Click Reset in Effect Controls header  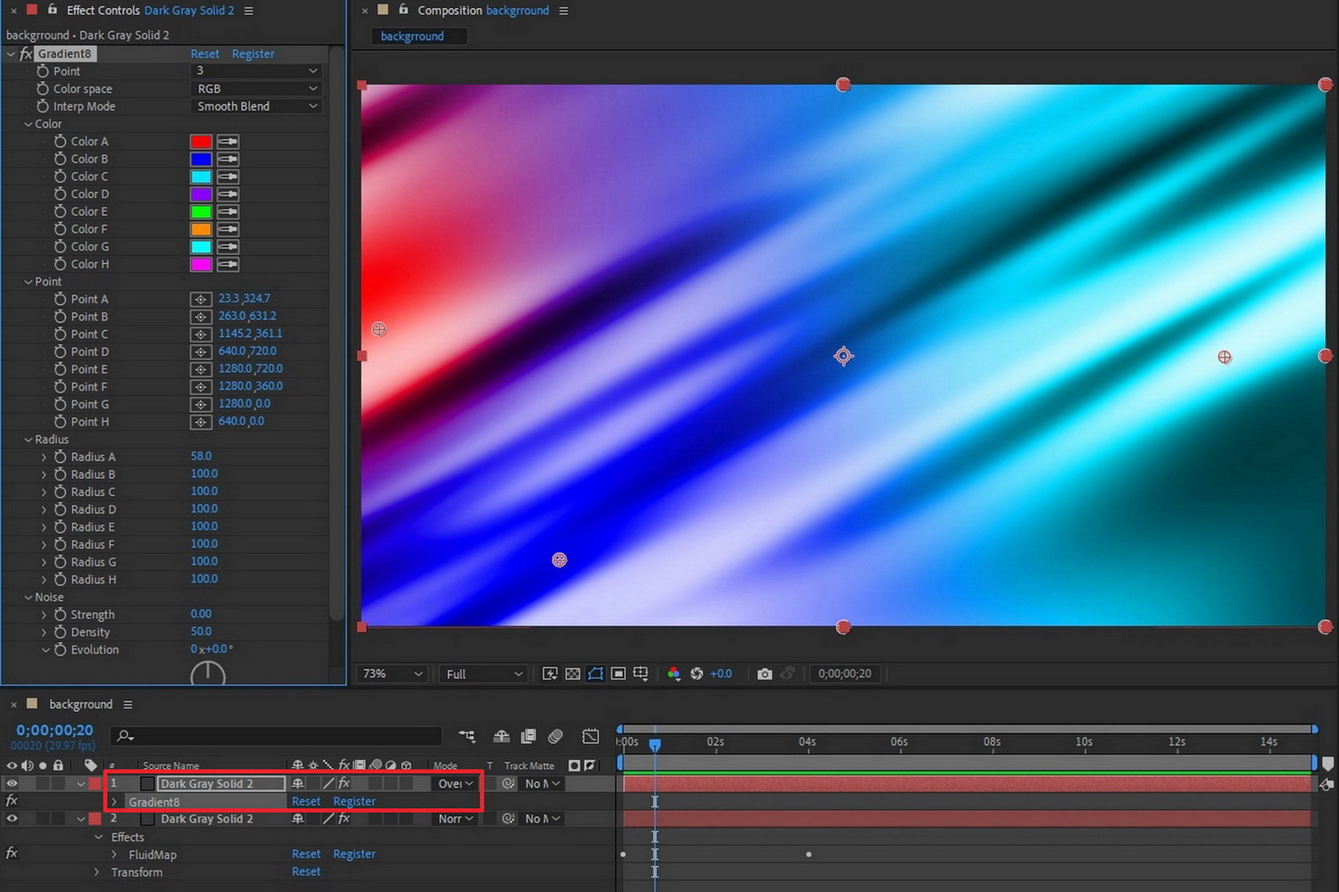click(204, 54)
